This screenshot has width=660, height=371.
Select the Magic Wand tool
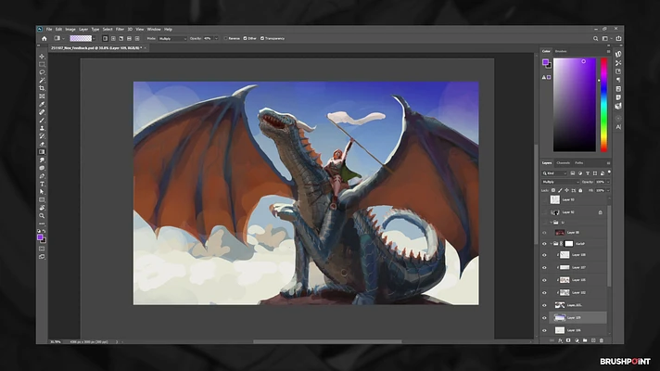[x=42, y=81]
